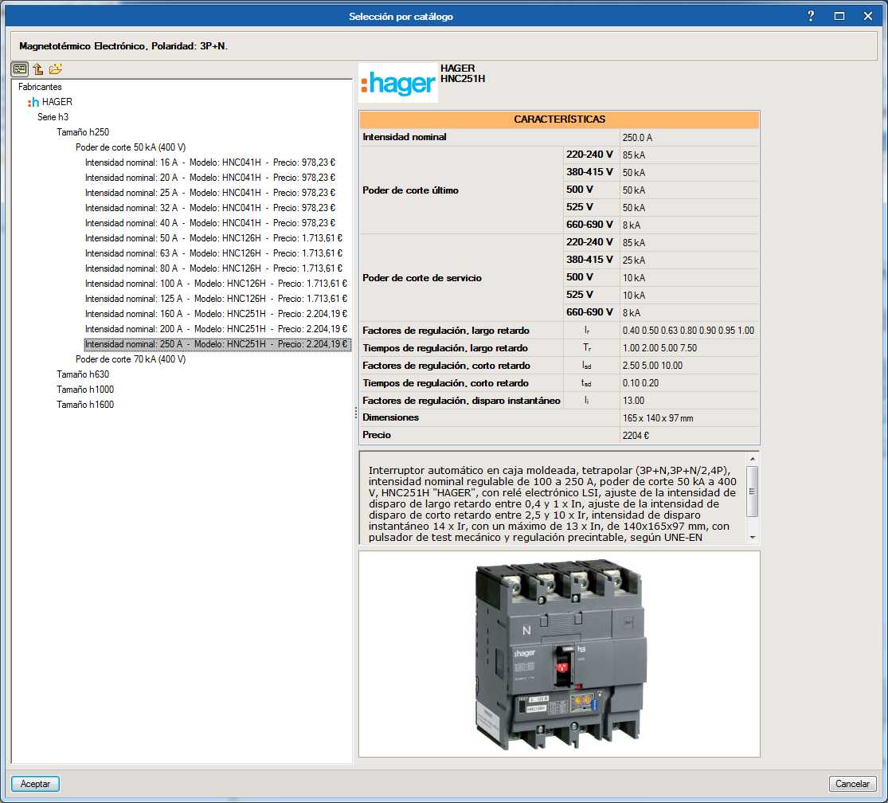
Task: Click the instantaneous trip value 13.00
Action: click(x=634, y=401)
